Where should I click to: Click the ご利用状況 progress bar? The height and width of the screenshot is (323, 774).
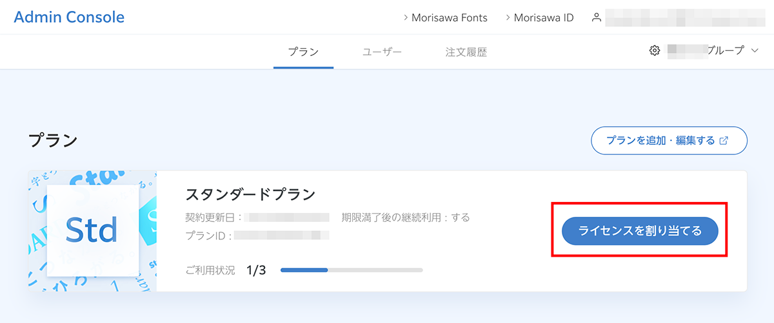tap(352, 270)
